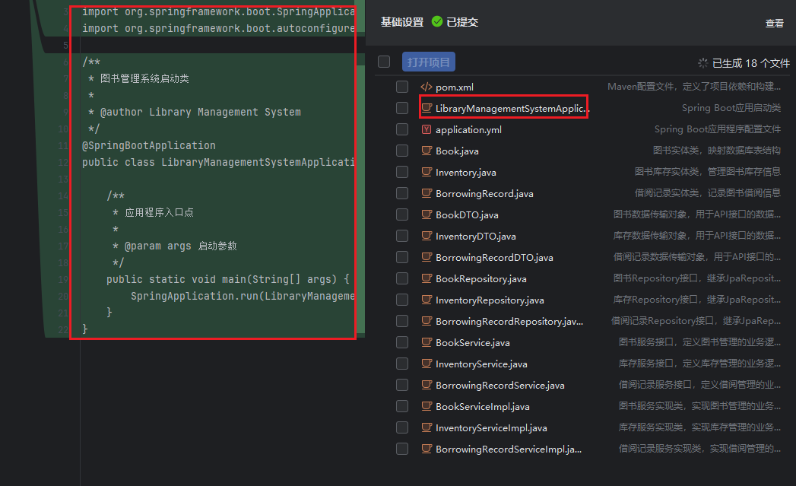This screenshot has width=796, height=486.
Task: Open BorrowingRecordService.java file entry
Action: click(x=499, y=386)
